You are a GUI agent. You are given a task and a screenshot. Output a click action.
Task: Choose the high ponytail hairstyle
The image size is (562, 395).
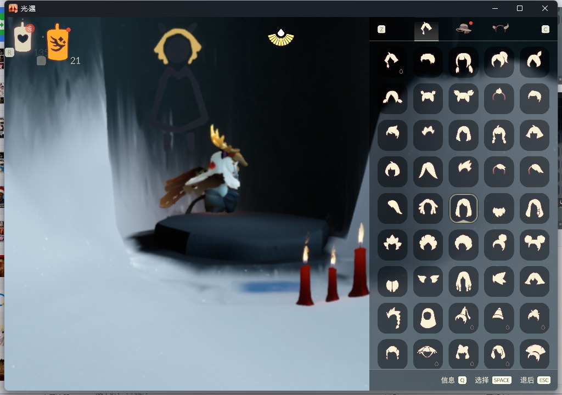pos(499,61)
